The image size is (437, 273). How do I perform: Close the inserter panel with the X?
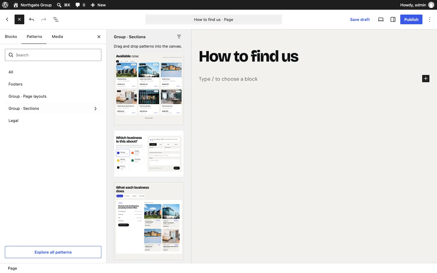click(x=99, y=37)
